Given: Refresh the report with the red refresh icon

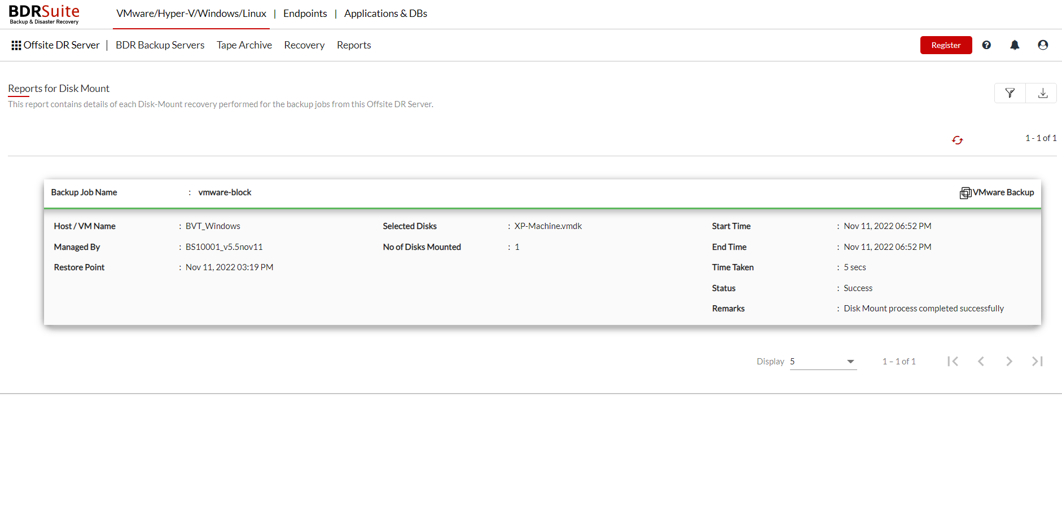Looking at the screenshot, I should click(x=958, y=140).
